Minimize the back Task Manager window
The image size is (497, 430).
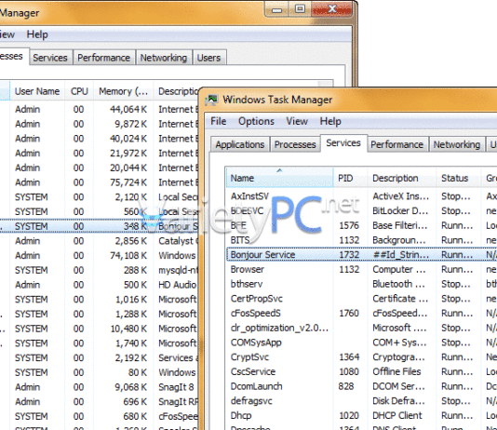(276, 10)
